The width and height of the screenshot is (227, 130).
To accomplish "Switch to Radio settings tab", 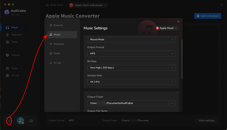I will click(x=62, y=53).
